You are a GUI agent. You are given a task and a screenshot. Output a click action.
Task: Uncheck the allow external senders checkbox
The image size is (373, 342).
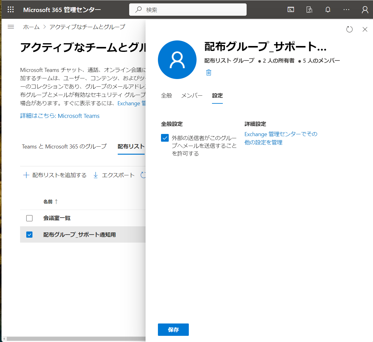click(165, 138)
